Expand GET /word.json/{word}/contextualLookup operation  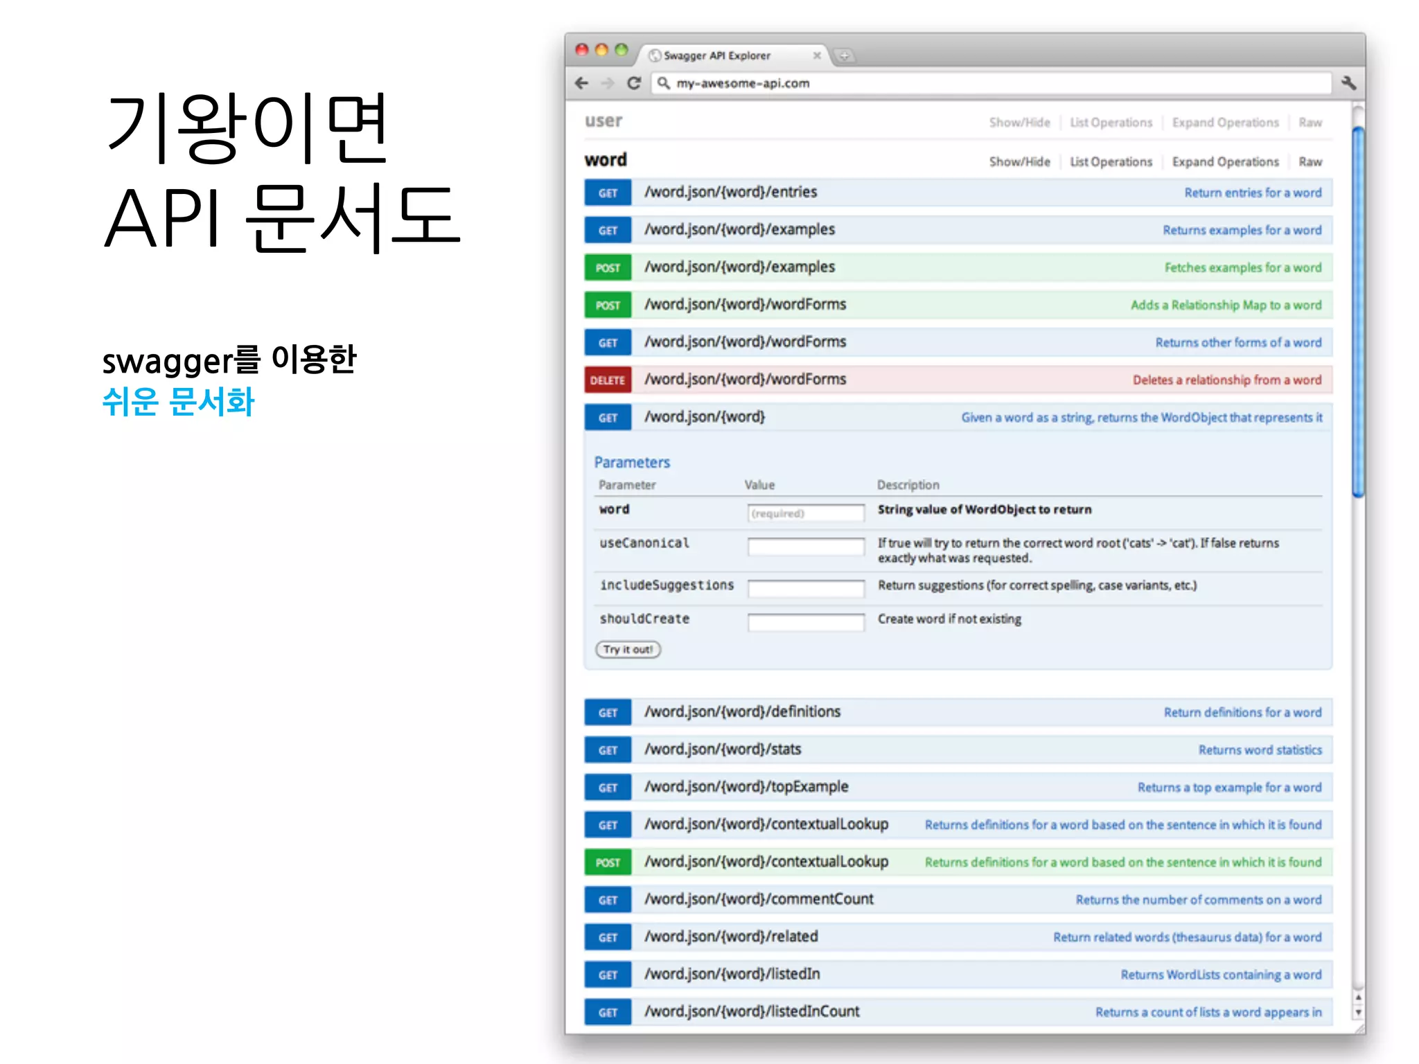(x=958, y=824)
